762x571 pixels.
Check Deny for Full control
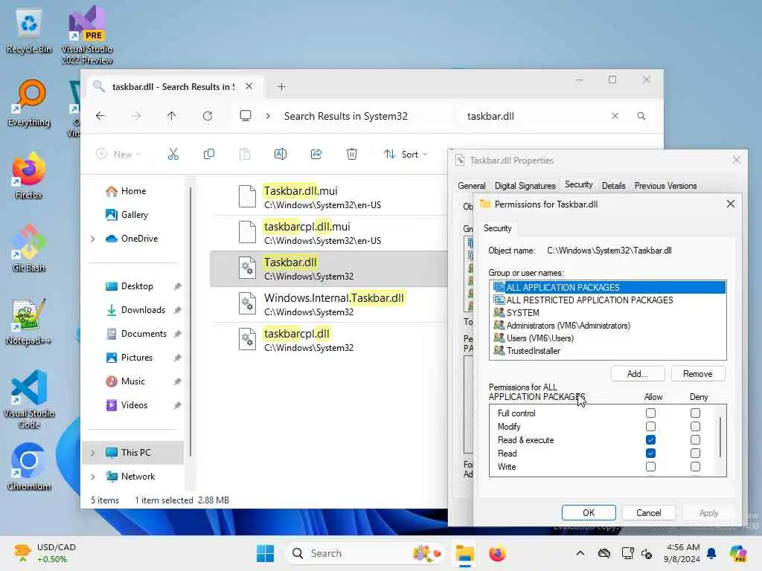696,413
